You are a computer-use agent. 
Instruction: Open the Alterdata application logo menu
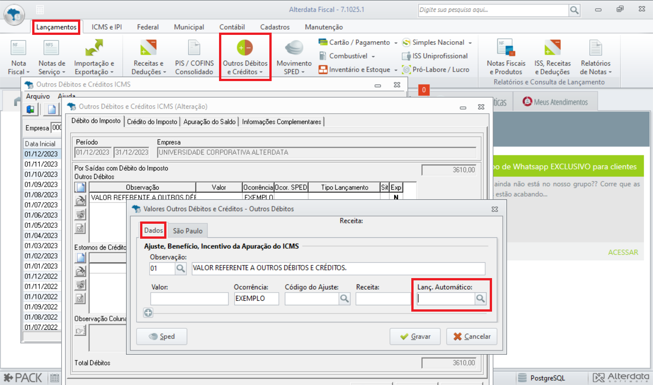tap(15, 15)
